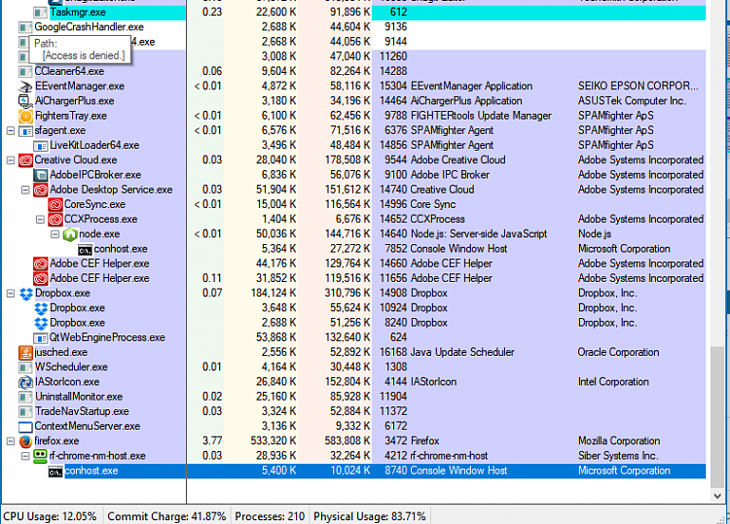This screenshot has width=730, height=524.
Task: Click the CPU Usage status bar panel
Action: [x=51, y=515]
